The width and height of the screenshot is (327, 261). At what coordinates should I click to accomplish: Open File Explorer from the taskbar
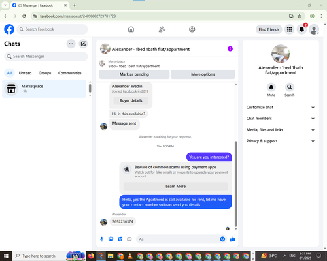tap(111, 256)
